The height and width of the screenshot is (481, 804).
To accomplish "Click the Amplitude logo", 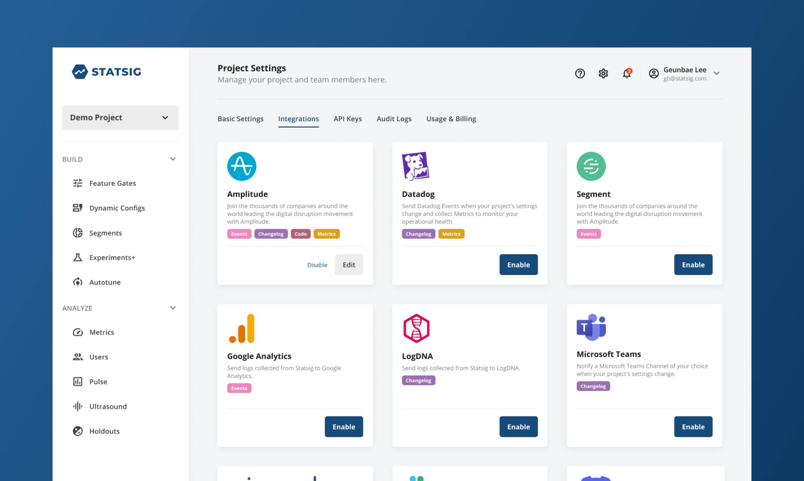I will 242,166.
